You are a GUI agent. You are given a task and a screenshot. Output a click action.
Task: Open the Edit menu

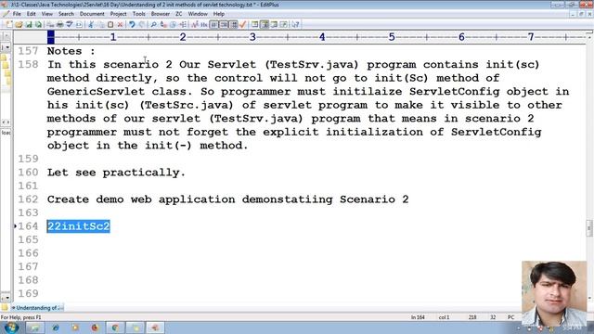click(x=31, y=14)
